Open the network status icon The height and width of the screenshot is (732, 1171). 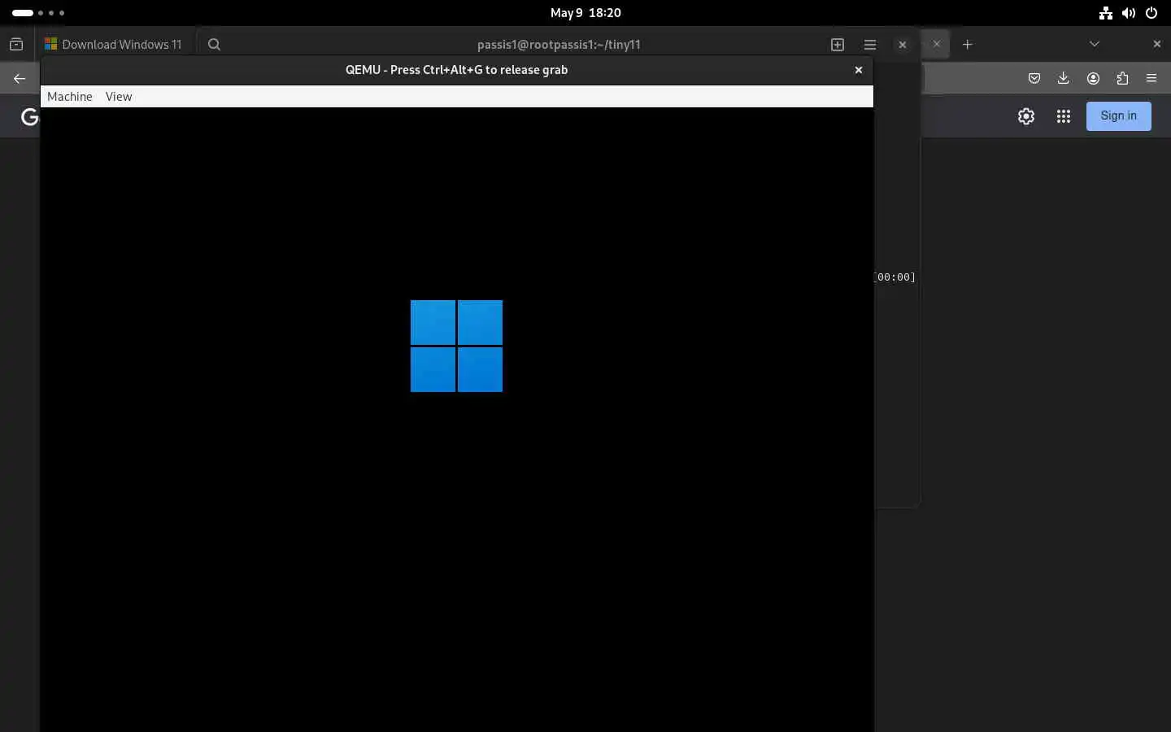pos(1106,13)
